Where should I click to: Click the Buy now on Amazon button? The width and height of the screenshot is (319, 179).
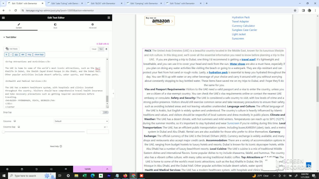(159, 21)
